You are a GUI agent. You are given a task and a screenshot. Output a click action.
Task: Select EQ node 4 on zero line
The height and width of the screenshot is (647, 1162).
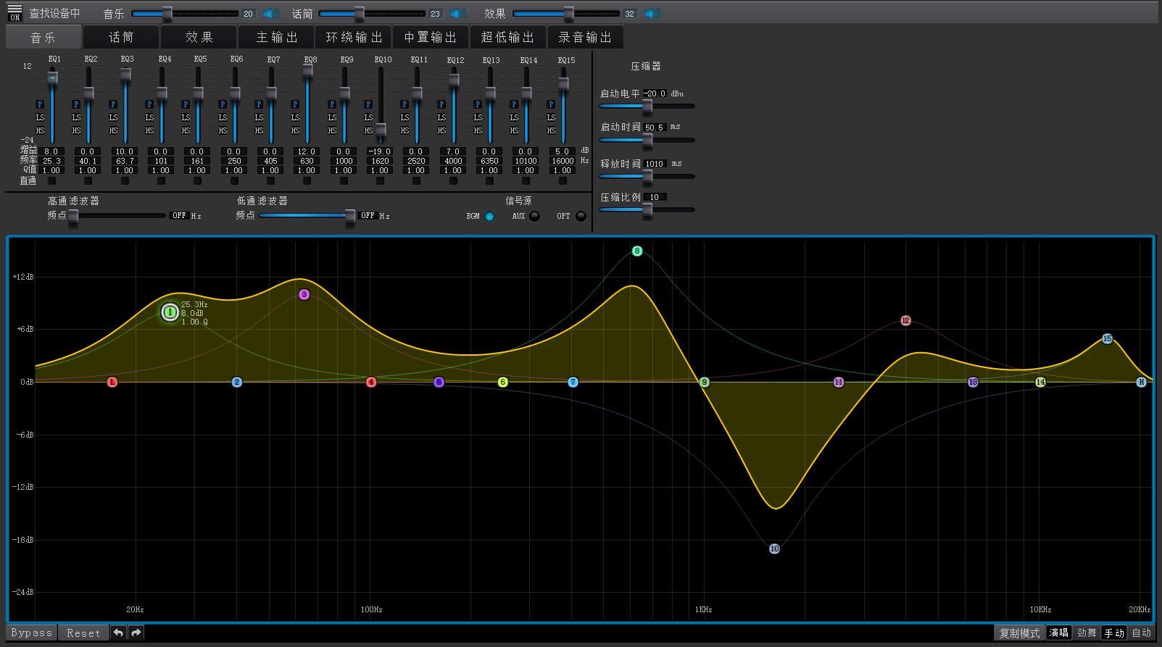point(371,382)
